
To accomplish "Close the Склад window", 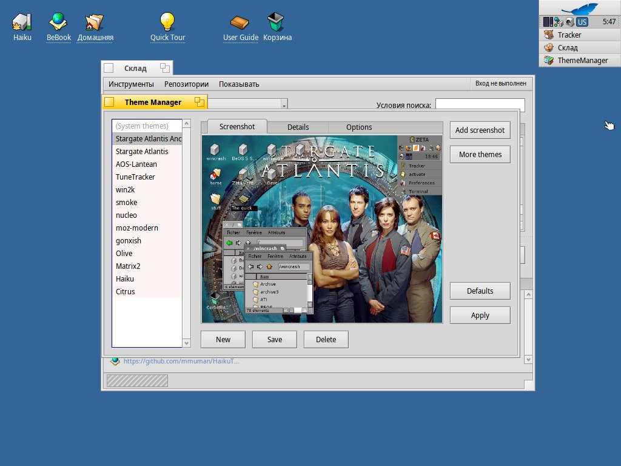I will click(109, 68).
